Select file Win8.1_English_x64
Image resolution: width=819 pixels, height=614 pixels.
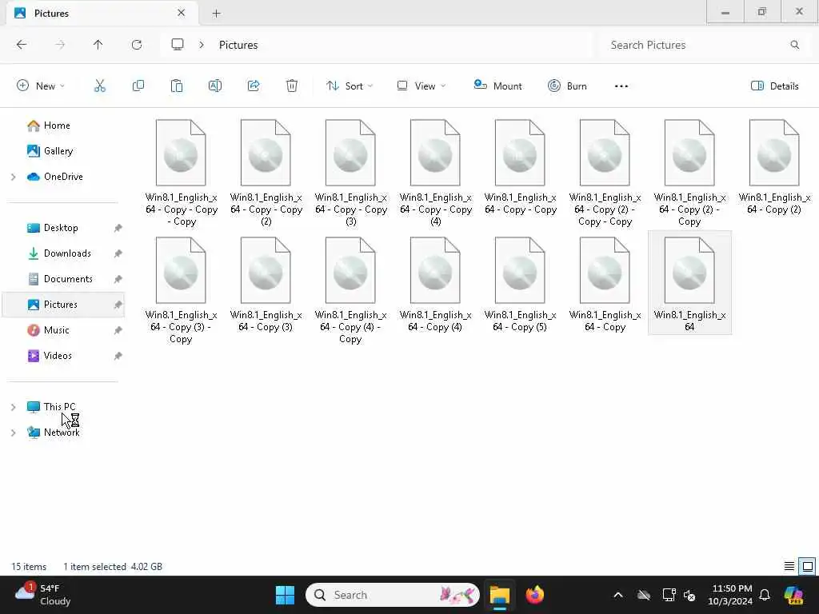(689, 282)
